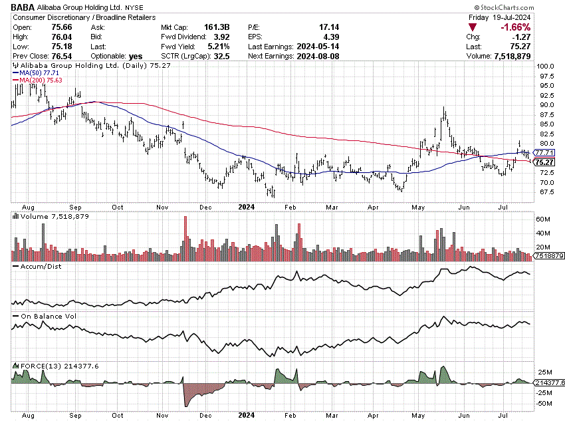The image size is (565, 421).
Task: Click the EPS value 4.39
Action: click(x=331, y=37)
